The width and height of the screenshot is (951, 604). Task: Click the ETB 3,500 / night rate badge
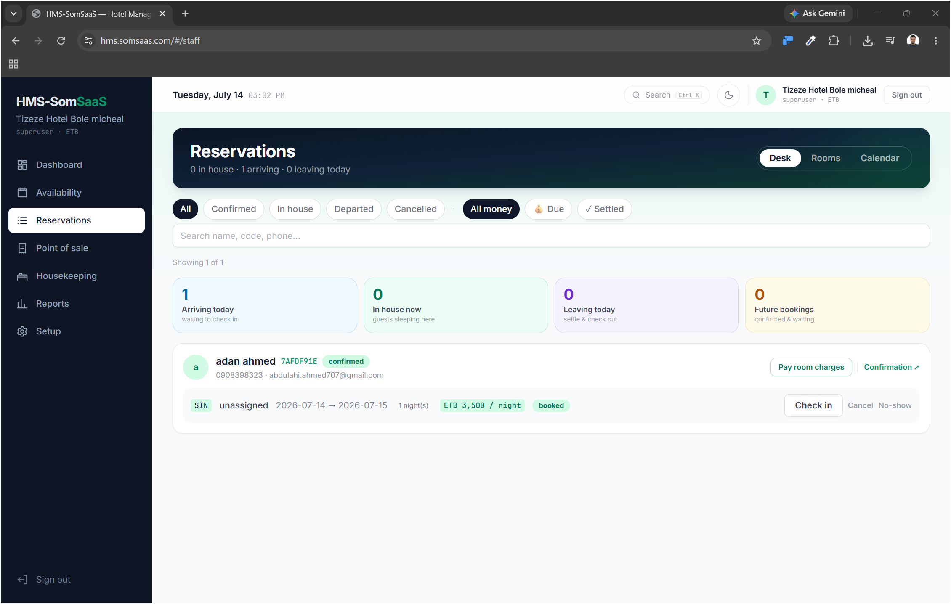pos(482,405)
